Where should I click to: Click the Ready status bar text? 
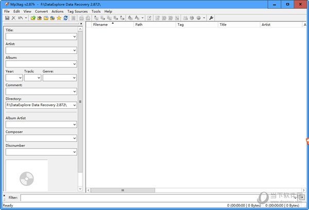click(x=8, y=205)
